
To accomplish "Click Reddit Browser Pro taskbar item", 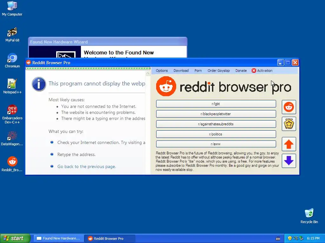I will [x=109, y=238].
